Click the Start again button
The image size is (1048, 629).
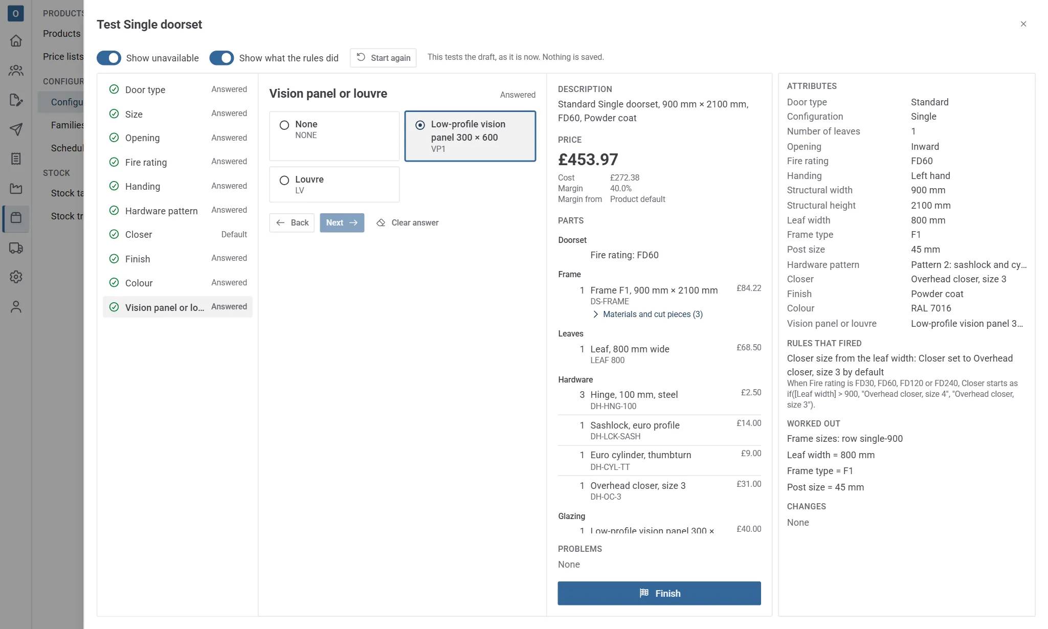pyautogui.click(x=383, y=58)
